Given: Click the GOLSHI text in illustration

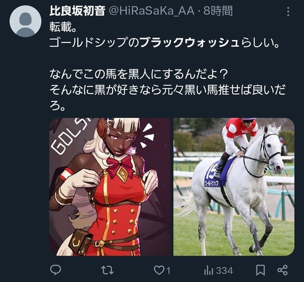Looking at the screenshot, I should click(x=71, y=138).
